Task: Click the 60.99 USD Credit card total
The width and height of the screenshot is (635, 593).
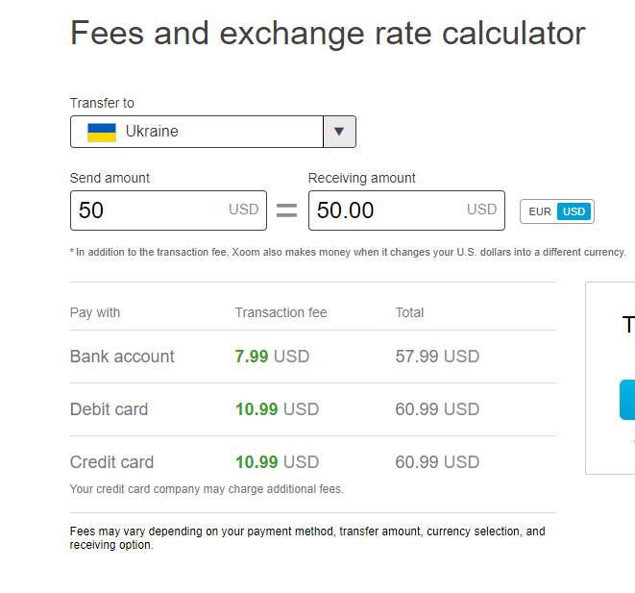Action: tap(437, 462)
